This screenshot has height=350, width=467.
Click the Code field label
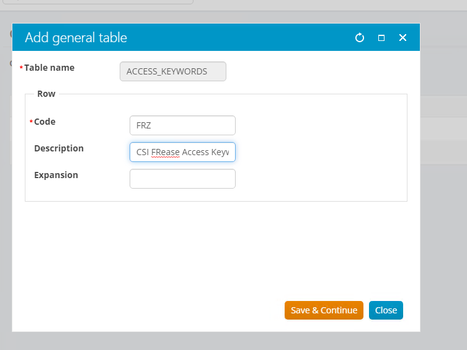(x=45, y=122)
